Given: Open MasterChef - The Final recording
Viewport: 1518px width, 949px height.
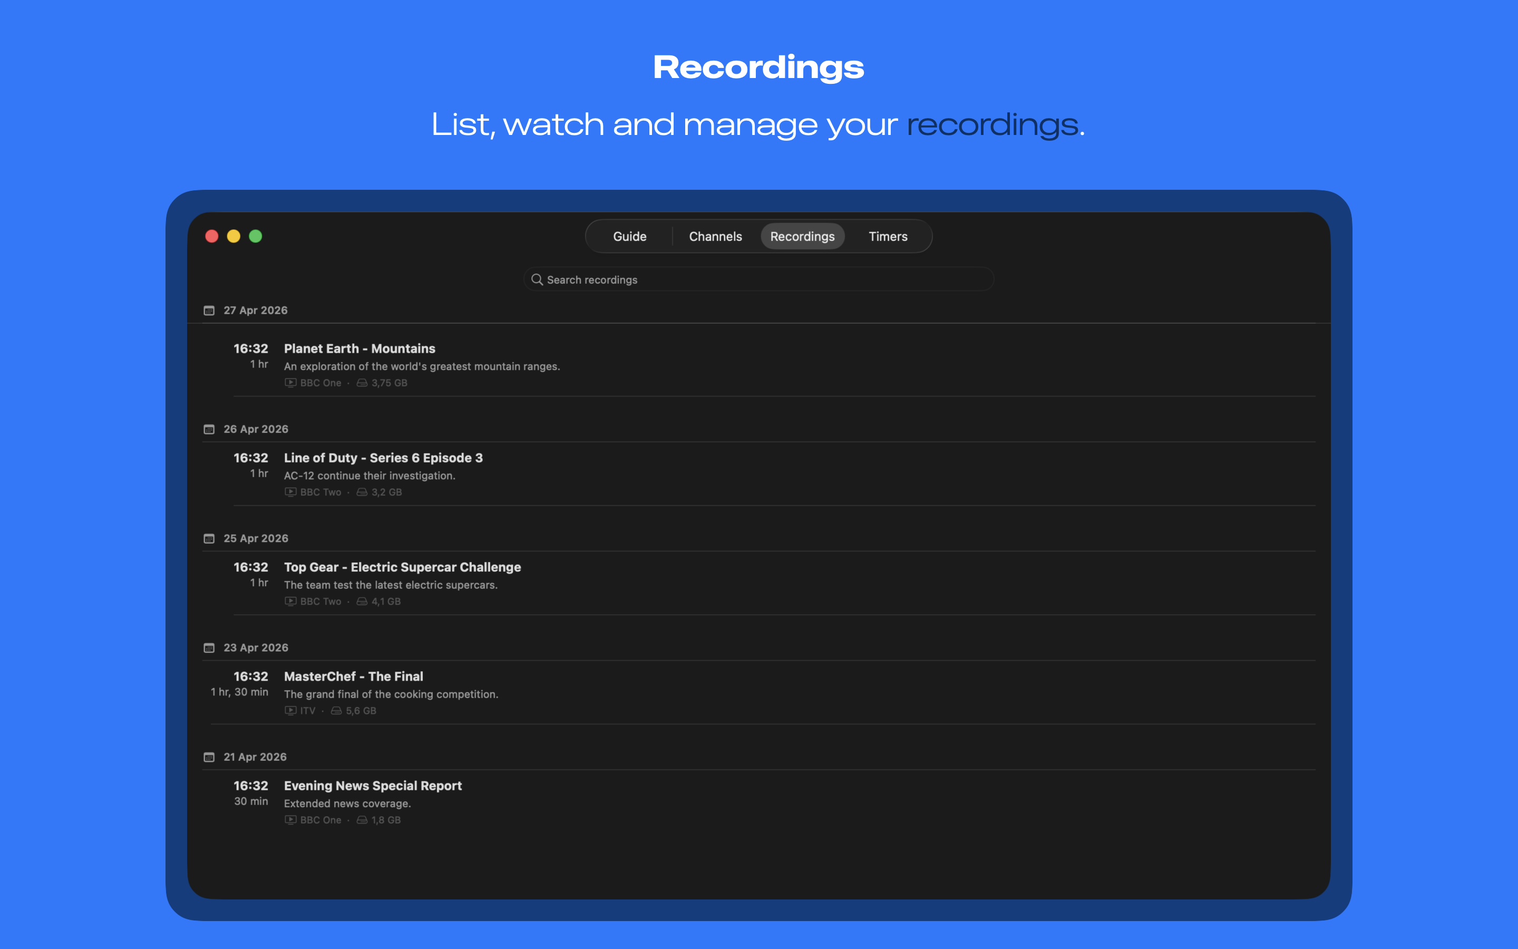Looking at the screenshot, I should 353,676.
